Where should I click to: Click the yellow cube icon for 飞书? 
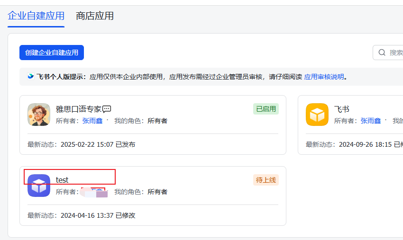click(317, 115)
